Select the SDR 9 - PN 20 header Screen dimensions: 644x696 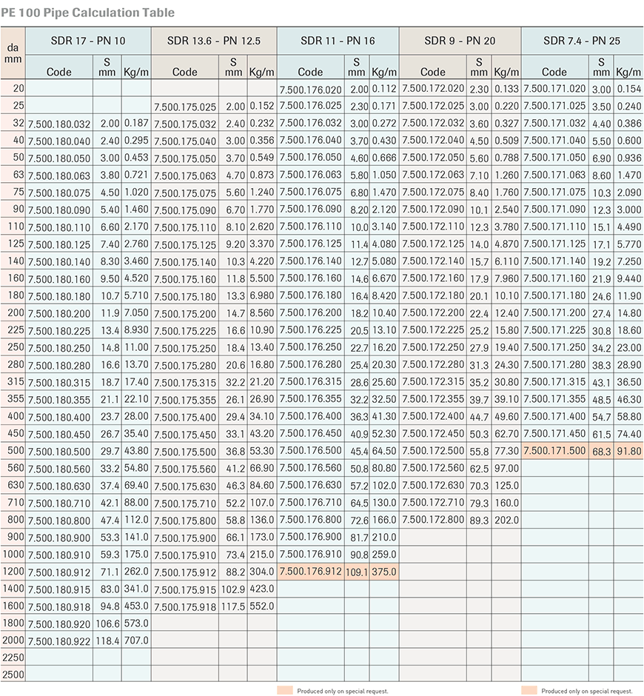tap(460, 41)
